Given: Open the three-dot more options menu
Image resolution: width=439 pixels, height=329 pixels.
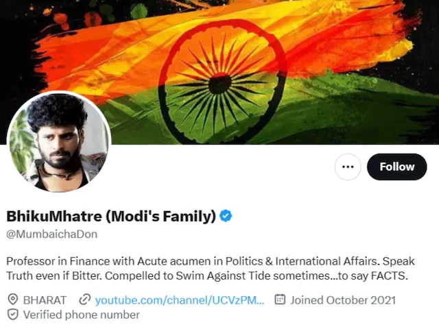Looking at the screenshot, I should [348, 167].
